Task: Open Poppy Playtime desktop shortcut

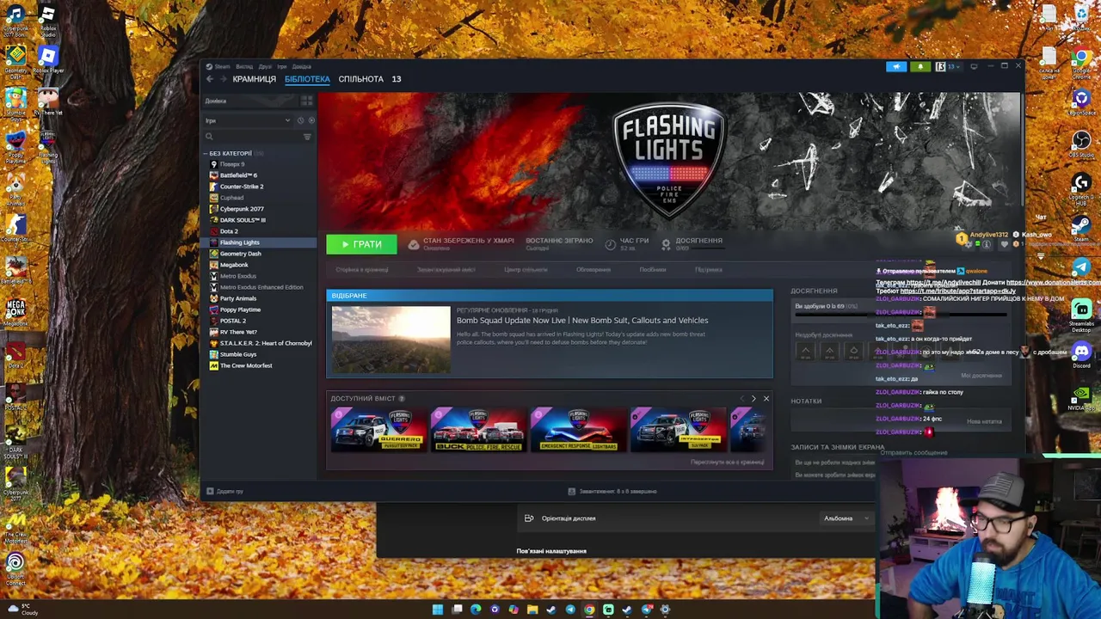Action: 15,146
